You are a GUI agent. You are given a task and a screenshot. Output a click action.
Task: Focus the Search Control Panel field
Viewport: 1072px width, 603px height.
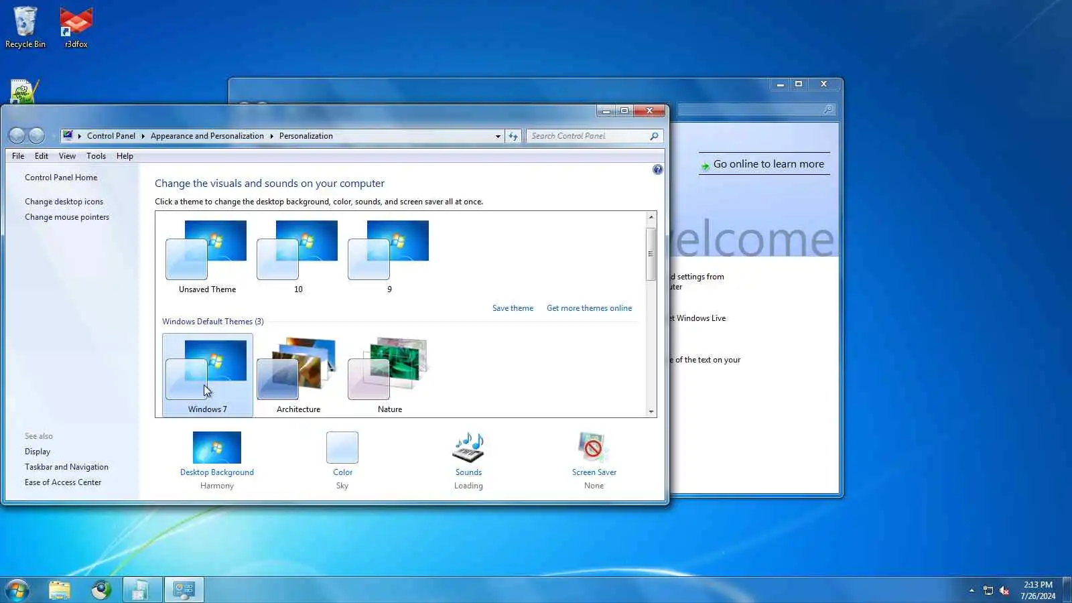coord(588,136)
